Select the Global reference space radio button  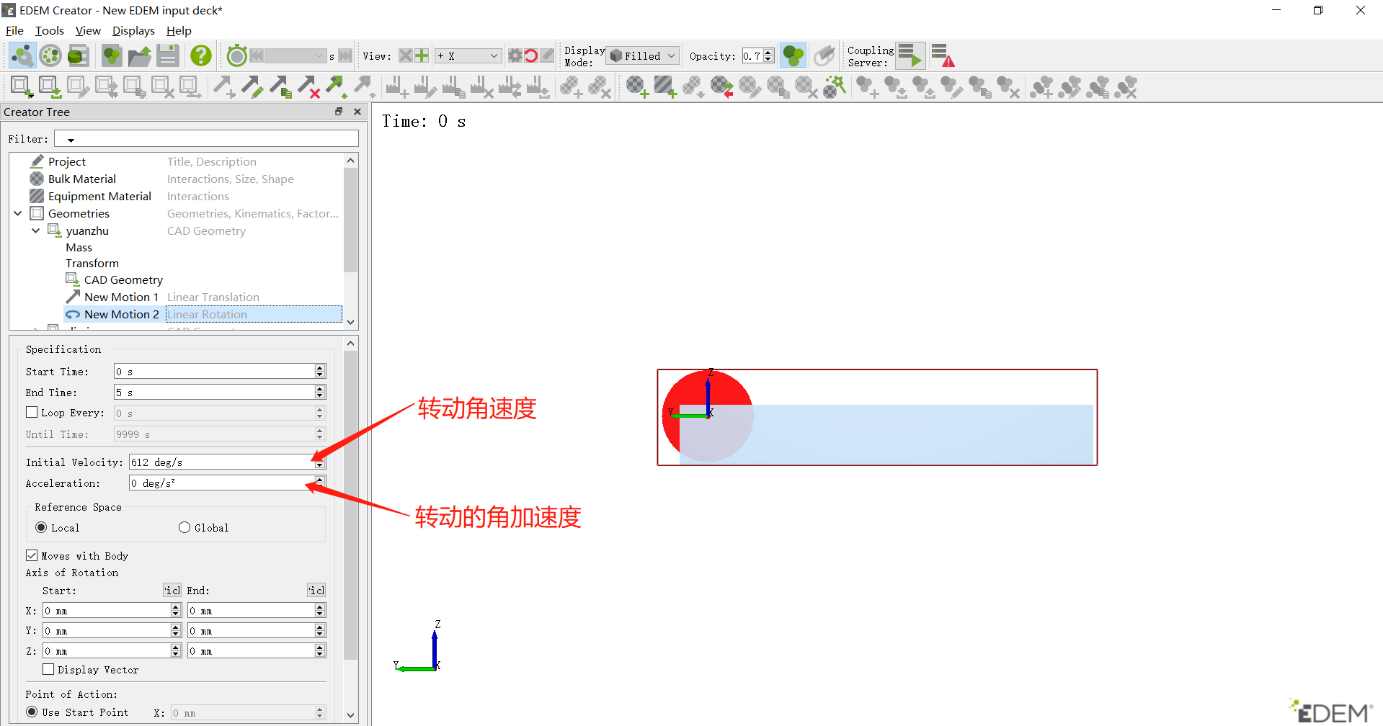184,527
